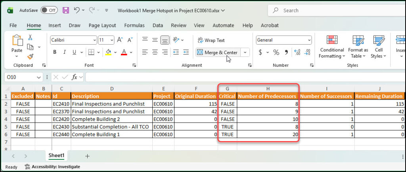Image resolution: width=406 pixels, height=172 pixels.
Task: Click Decrease Decimal icon
Action: (307, 53)
